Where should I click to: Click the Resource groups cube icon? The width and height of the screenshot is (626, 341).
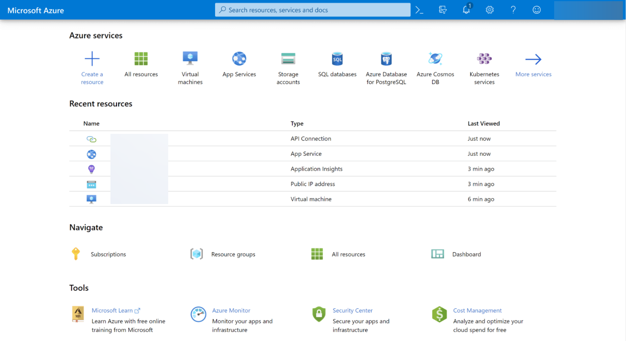[x=197, y=254]
